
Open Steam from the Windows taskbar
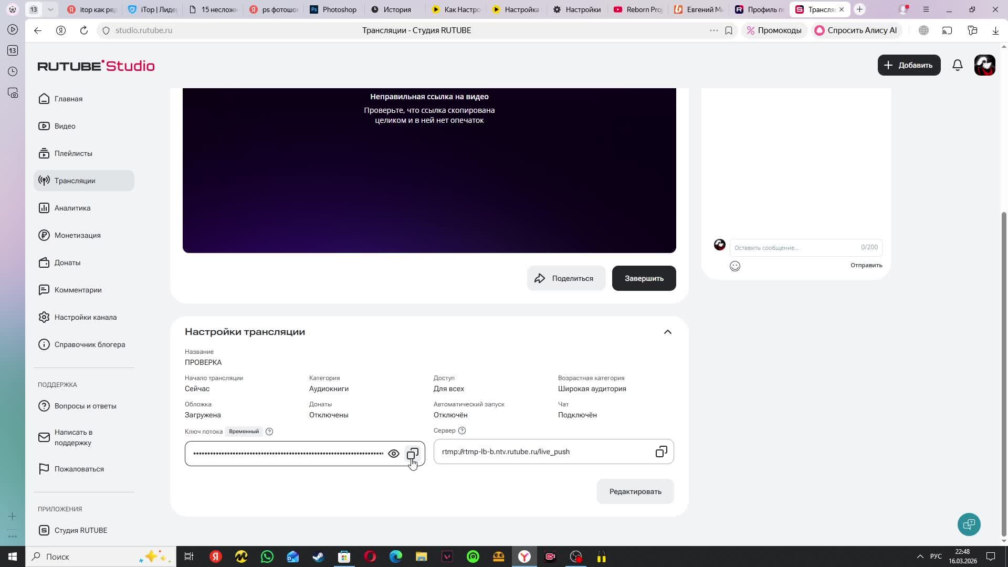318,556
